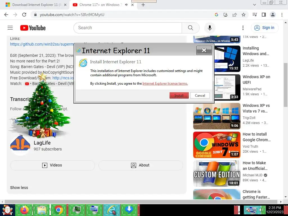Expand the tab search chevron
The image size is (288, 216).
(255, 5)
